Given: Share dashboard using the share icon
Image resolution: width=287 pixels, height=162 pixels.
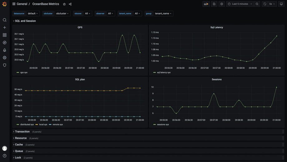Looking at the screenshot, I should [70, 4].
